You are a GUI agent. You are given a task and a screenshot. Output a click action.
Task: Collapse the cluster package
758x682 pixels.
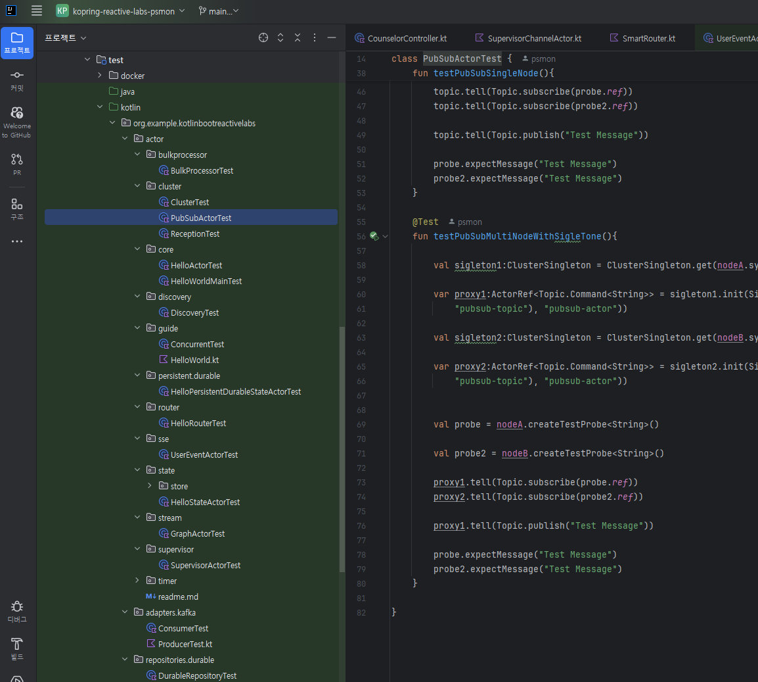[x=137, y=186]
